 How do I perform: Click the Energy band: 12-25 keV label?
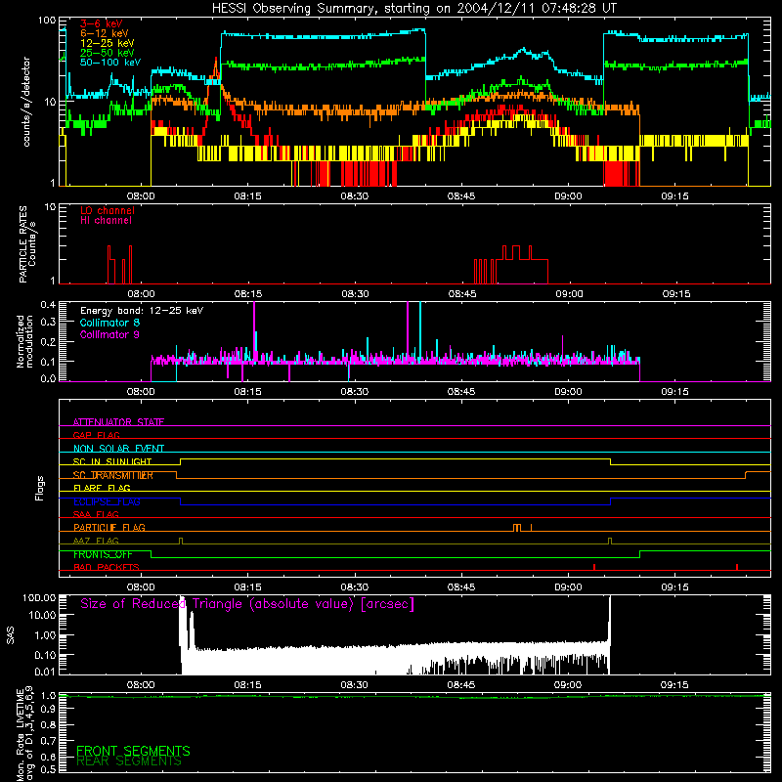142,311
